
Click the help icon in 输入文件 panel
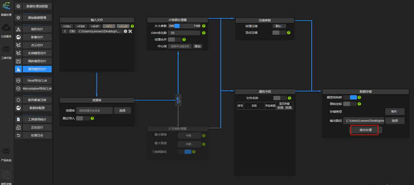coord(132,26)
